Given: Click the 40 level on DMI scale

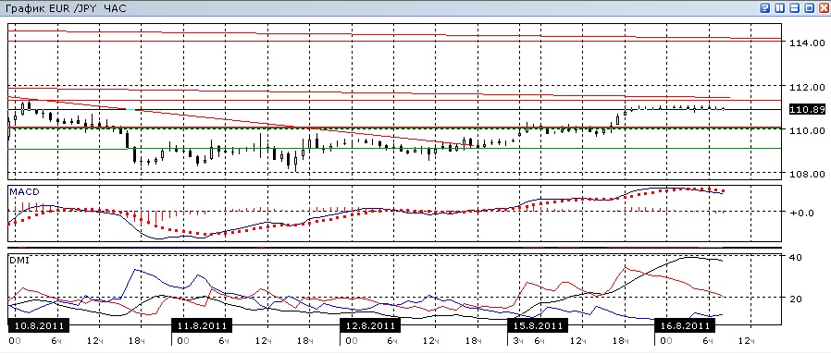Looking at the screenshot, I should 796,257.
